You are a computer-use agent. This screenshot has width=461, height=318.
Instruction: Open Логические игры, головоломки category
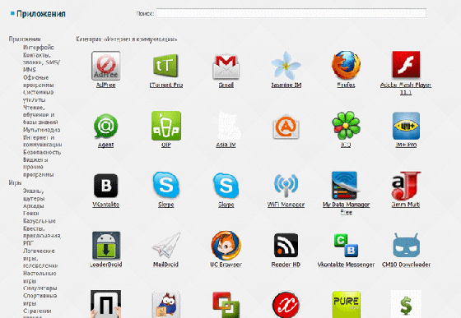pyautogui.click(x=40, y=259)
